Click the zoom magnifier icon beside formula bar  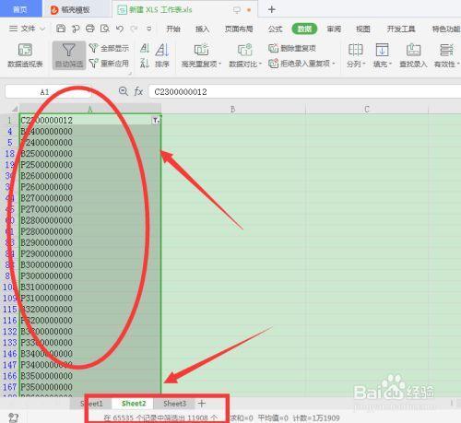tap(124, 91)
